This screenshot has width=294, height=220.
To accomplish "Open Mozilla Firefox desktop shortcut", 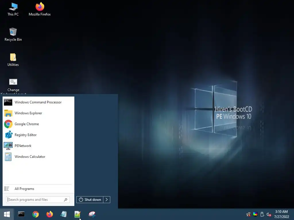I will (40, 9).
